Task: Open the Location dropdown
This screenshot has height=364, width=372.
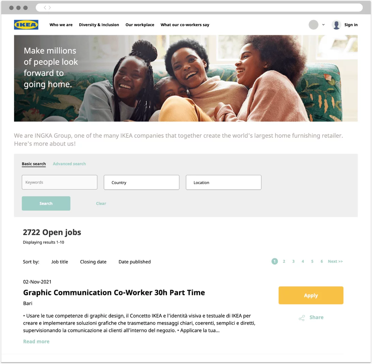Action: 224,183
